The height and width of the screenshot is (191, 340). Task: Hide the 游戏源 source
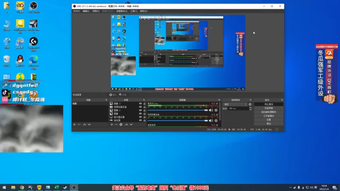pyautogui.click(x=140, y=121)
